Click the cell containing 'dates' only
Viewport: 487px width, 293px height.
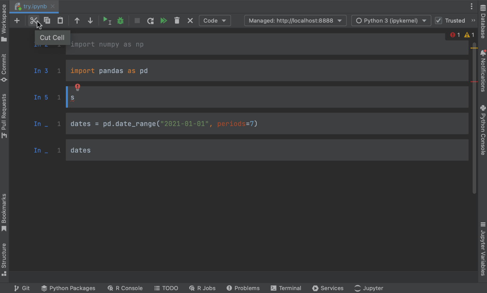pos(266,150)
